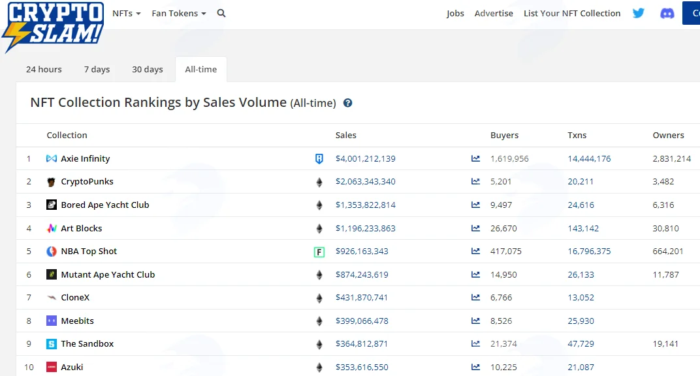The height and width of the screenshot is (376, 700).
Task: Open the CryptoPunks collection name
Action: tap(87, 182)
